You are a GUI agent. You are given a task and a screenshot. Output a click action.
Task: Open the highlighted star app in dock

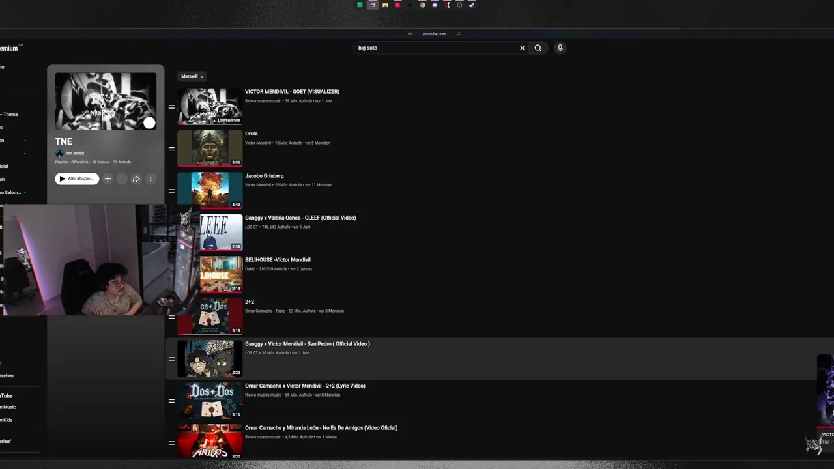373,5
